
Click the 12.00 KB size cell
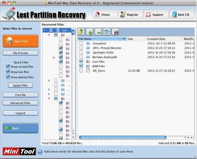134,71
